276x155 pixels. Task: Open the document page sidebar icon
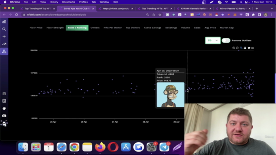pos(4,101)
